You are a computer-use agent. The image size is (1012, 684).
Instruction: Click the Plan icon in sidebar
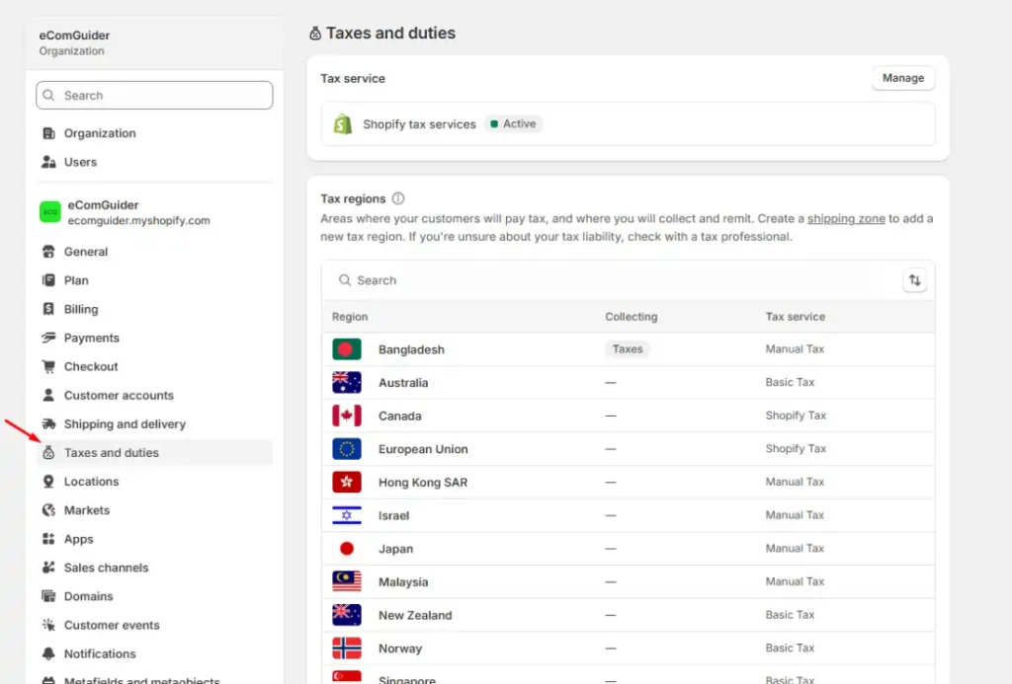48,280
